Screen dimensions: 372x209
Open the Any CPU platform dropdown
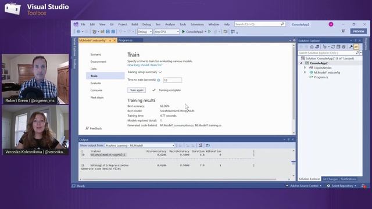(167, 31)
